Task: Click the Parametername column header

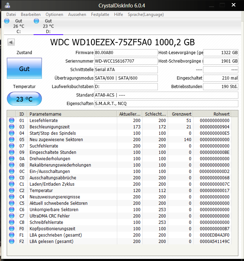Action: tap(72, 114)
